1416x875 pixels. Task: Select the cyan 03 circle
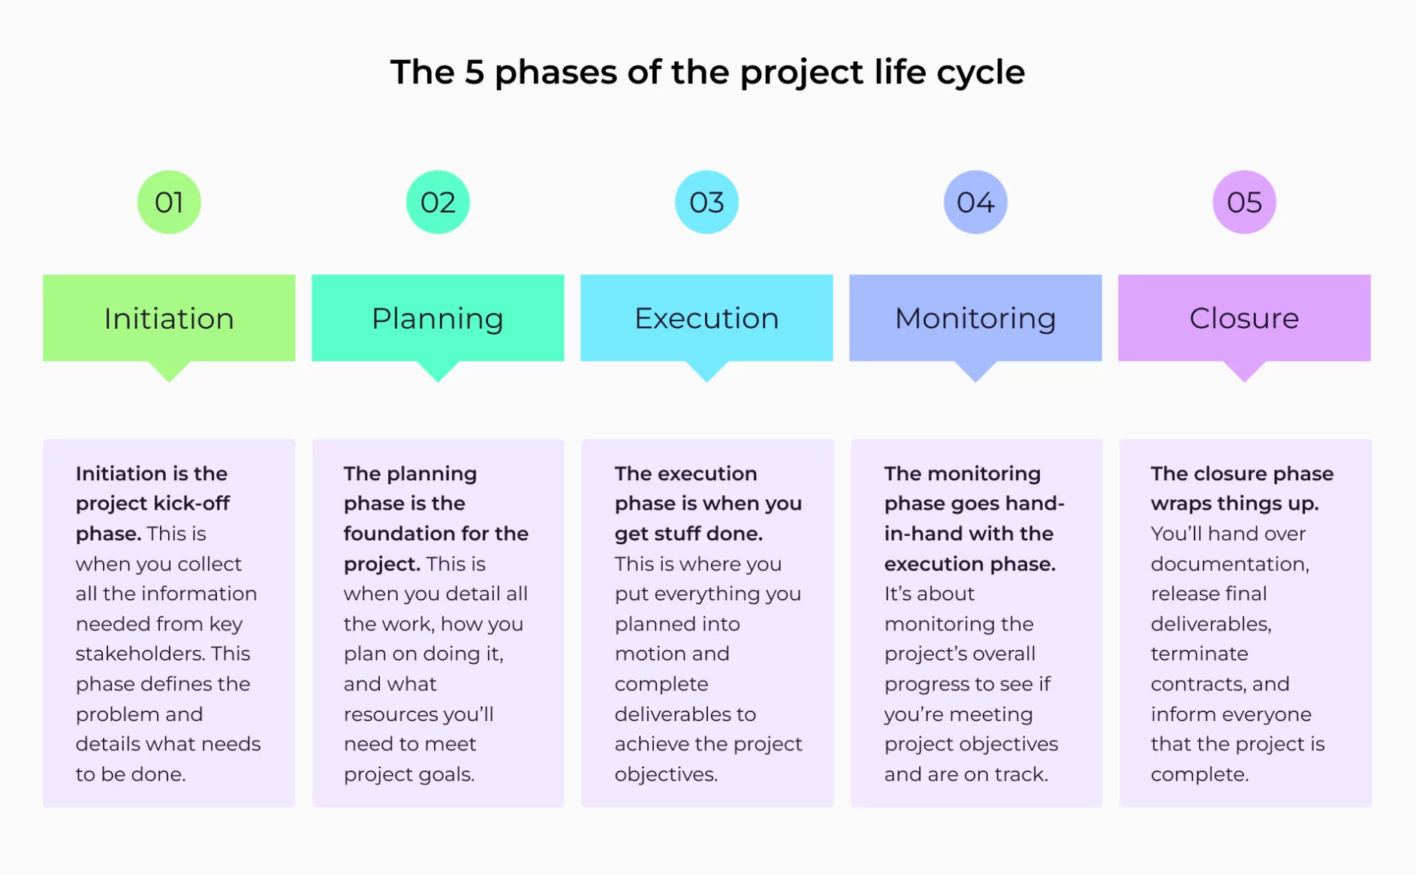coord(706,202)
